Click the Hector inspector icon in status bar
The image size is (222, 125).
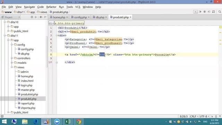(x=216, y=116)
